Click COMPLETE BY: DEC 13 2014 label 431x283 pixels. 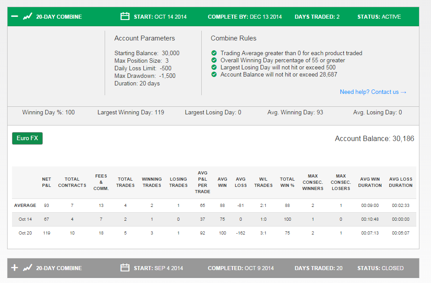click(x=244, y=17)
